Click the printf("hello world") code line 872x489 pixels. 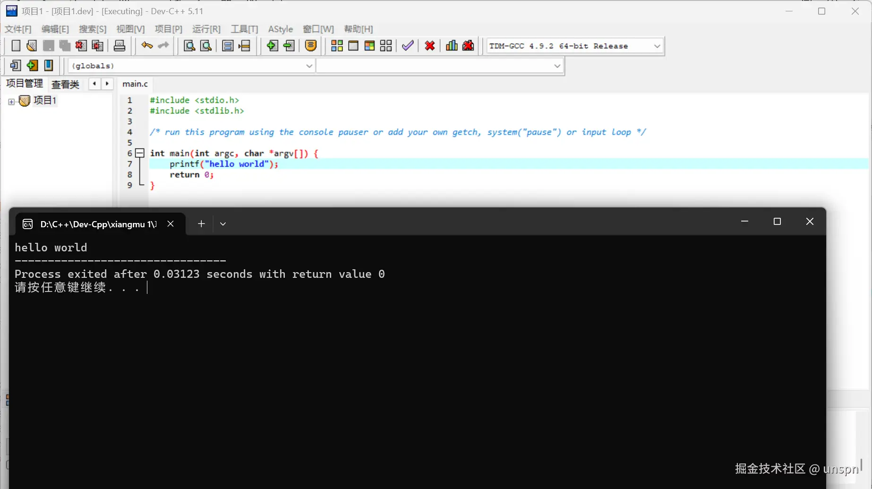coord(224,164)
